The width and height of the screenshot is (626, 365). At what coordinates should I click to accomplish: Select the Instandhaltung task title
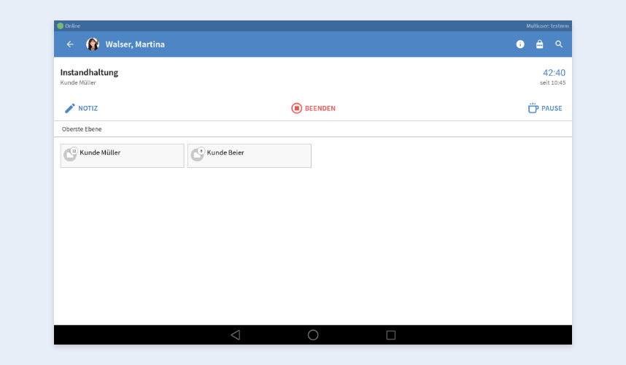[x=89, y=72]
